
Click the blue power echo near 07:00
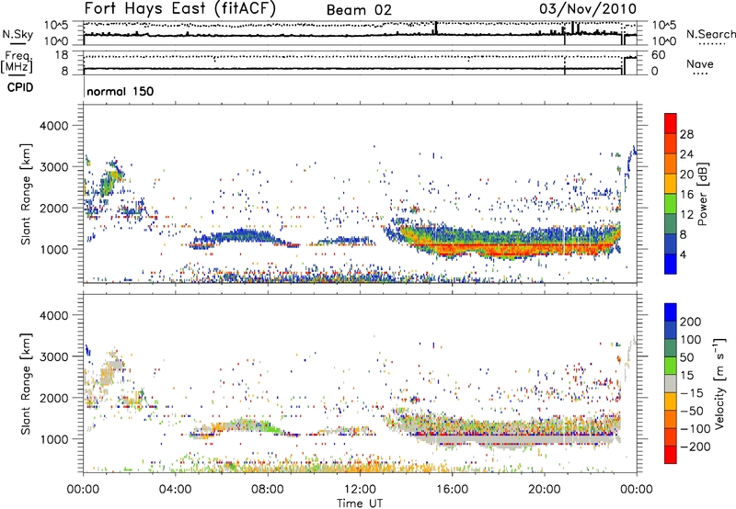click(244, 235)
